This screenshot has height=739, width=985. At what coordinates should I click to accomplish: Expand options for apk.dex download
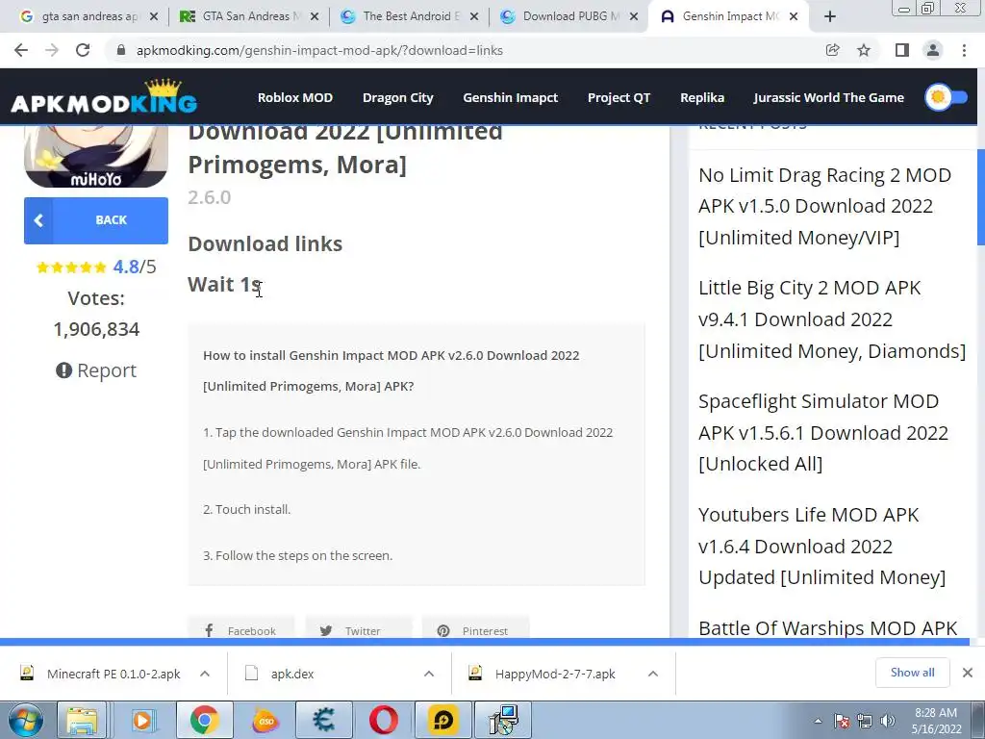[x=429, y=674]
